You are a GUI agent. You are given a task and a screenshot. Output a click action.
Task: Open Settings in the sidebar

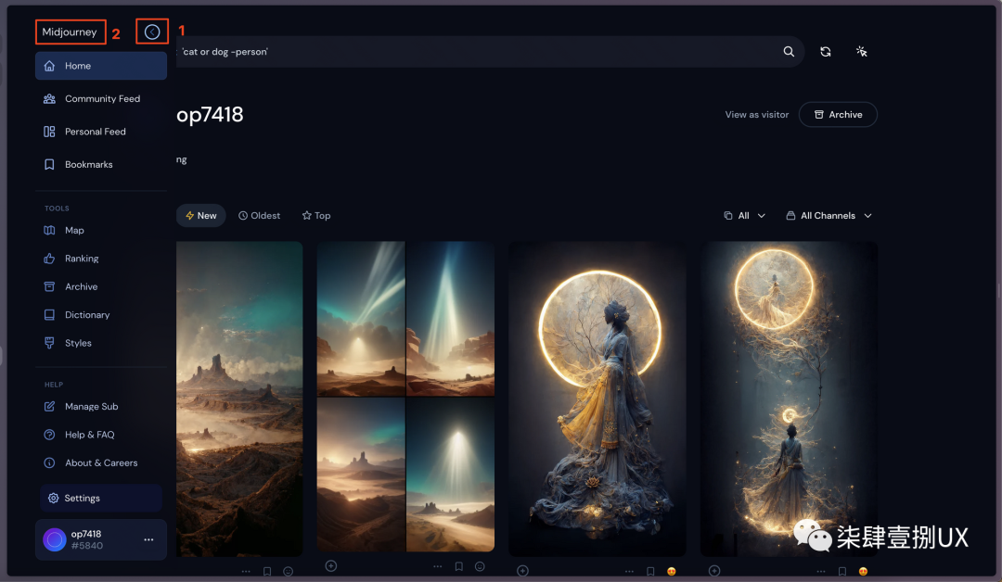pos(101,499)
